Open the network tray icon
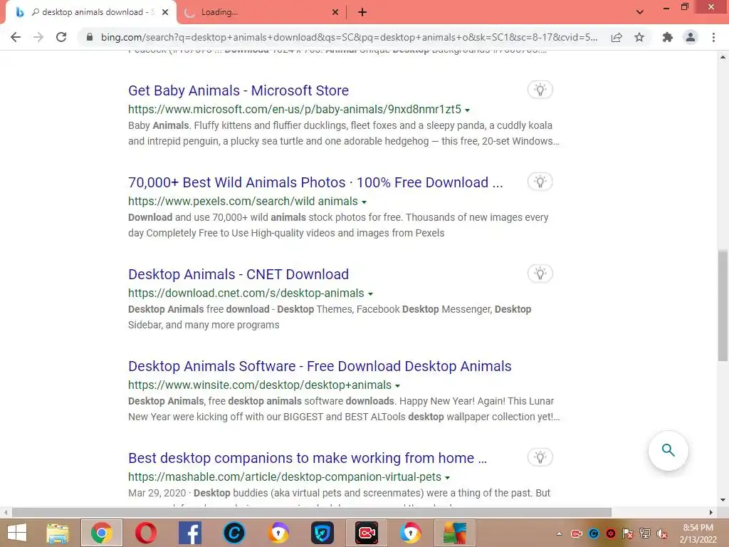The image size is (729, 547). click(645, 534)
